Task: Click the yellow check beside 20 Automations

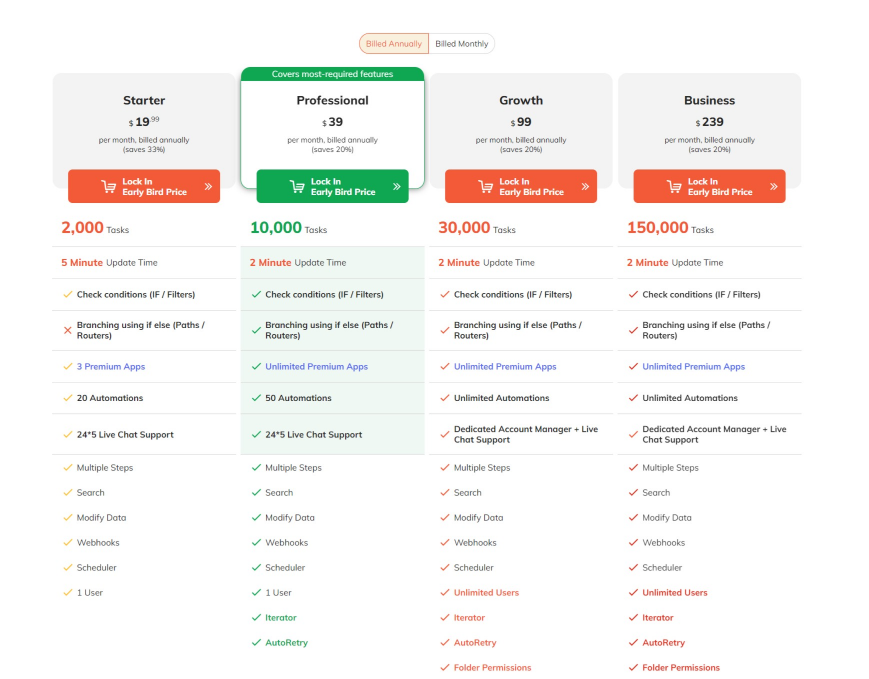Action: coord(67,398)
